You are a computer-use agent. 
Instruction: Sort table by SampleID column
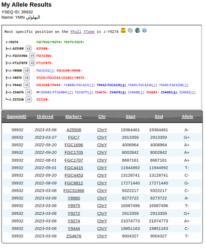click(16, 117)
